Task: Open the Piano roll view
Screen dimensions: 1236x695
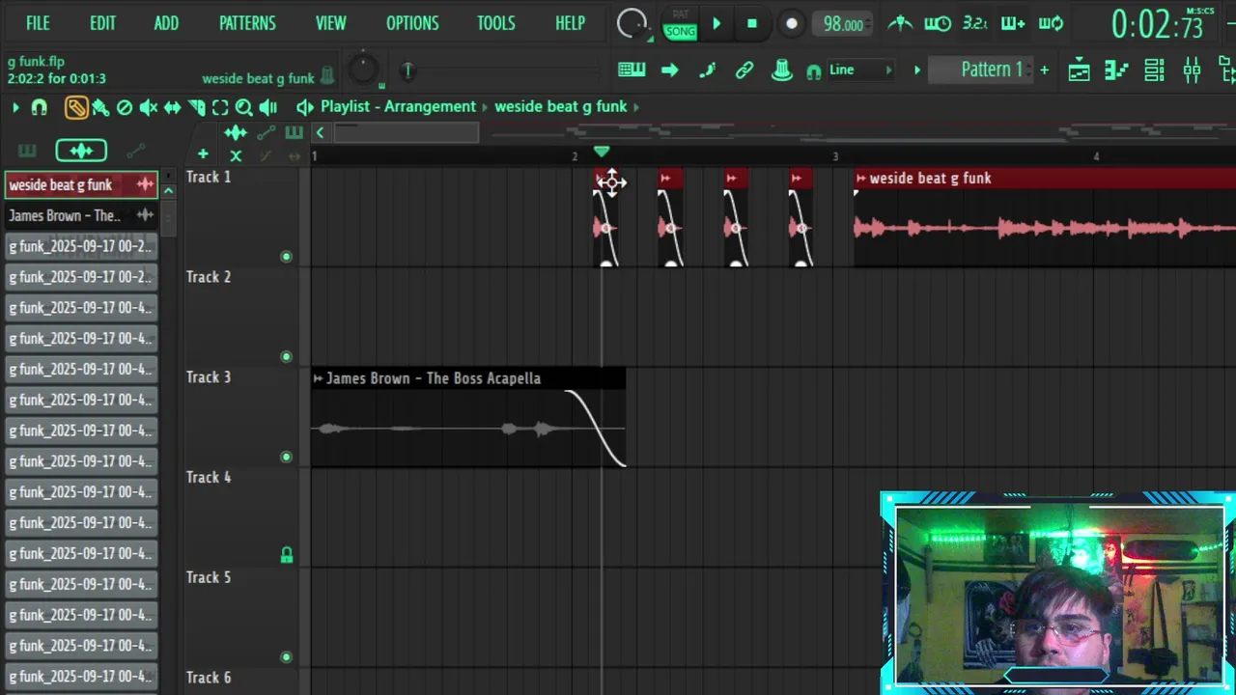Action: coord(1116,70)
